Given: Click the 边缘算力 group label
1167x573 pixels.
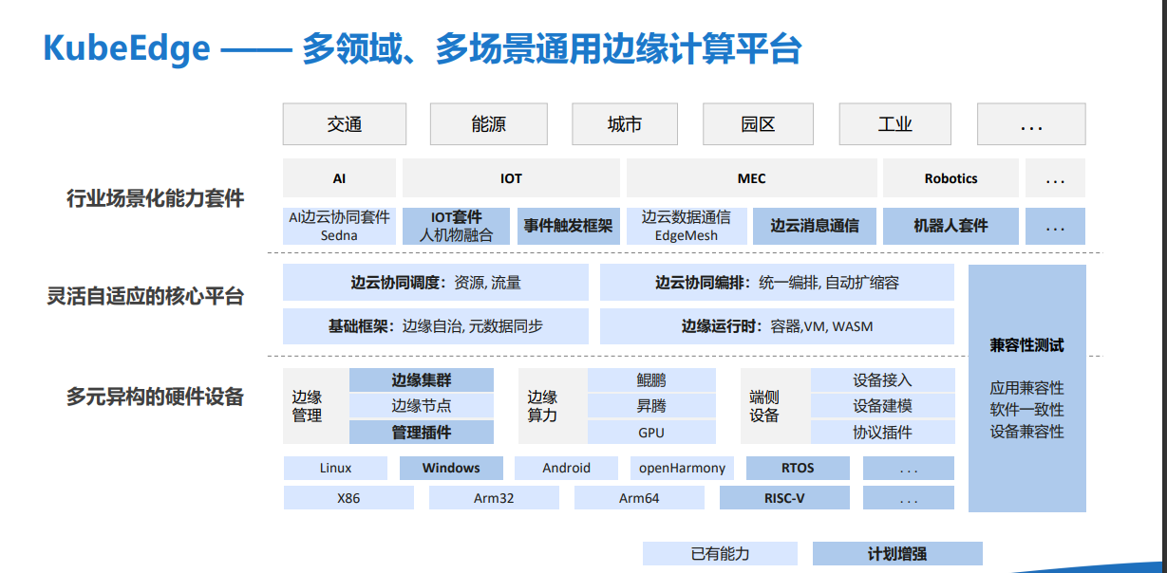Looking at the screenshot, I should click(543, 406).
